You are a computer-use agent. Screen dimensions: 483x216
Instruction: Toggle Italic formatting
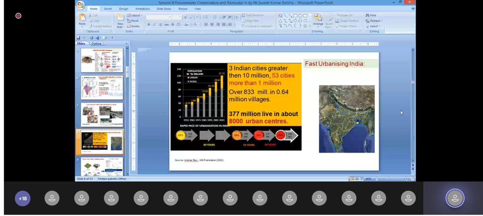155,25
